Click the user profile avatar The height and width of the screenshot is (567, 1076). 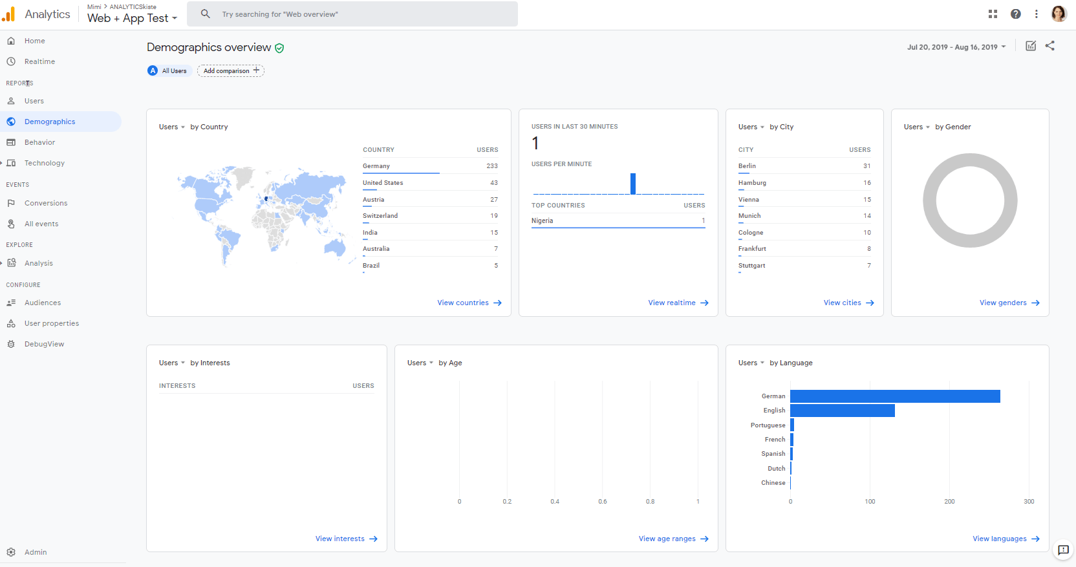click(x=1059, y=14)
